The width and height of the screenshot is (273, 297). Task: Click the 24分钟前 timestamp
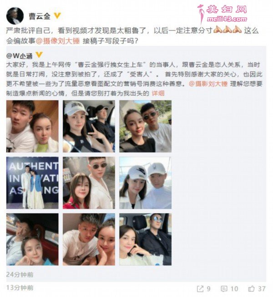20,275
